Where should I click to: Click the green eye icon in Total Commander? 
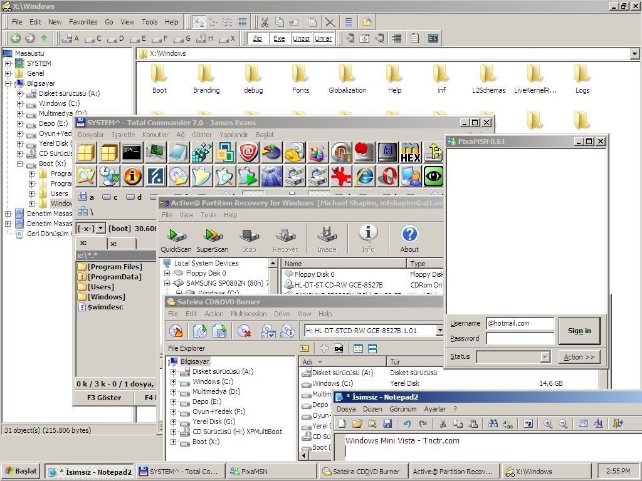click(434, 176)
